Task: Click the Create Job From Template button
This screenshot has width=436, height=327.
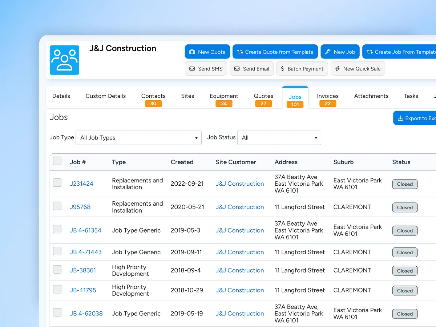Action: point(399,52)
